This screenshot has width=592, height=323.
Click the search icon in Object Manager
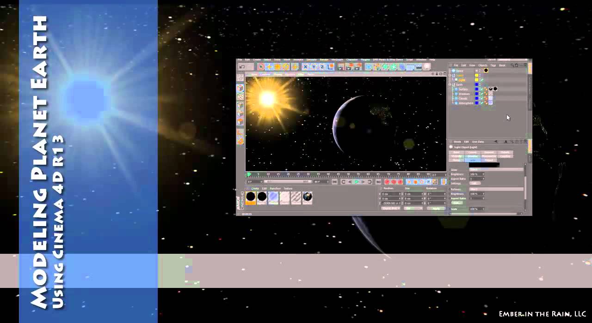click(x=512, y=65)
